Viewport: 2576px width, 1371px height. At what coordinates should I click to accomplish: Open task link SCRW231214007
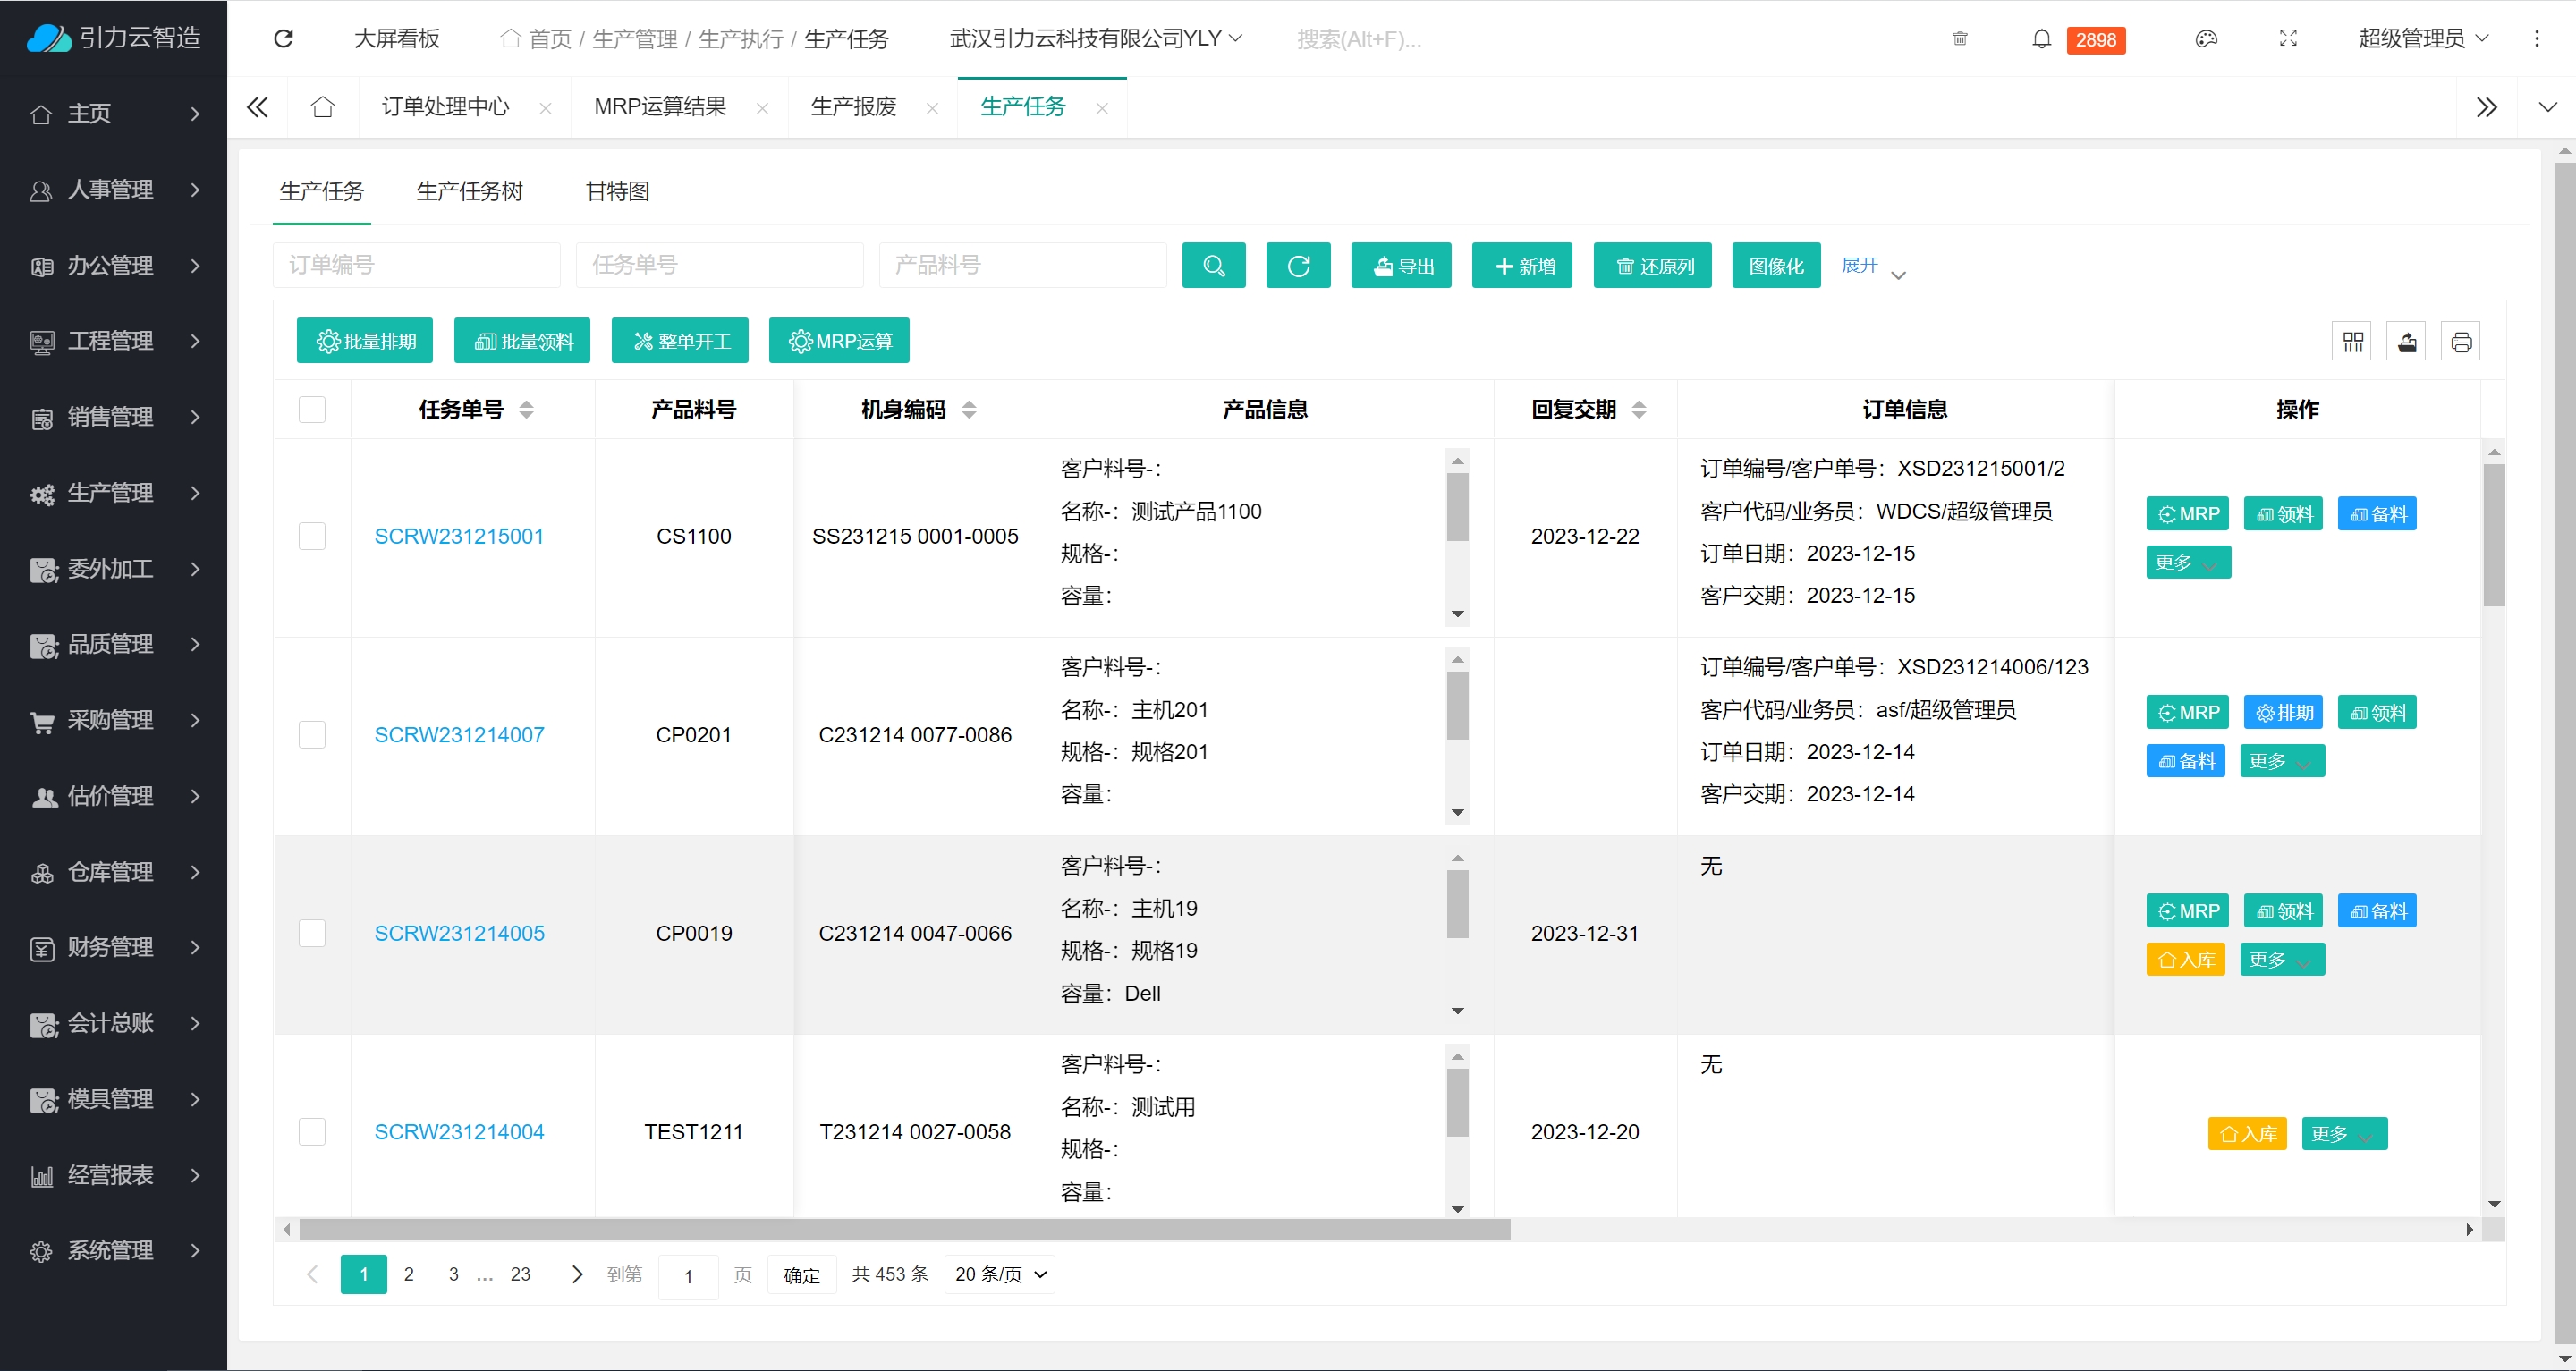[459, 735]
